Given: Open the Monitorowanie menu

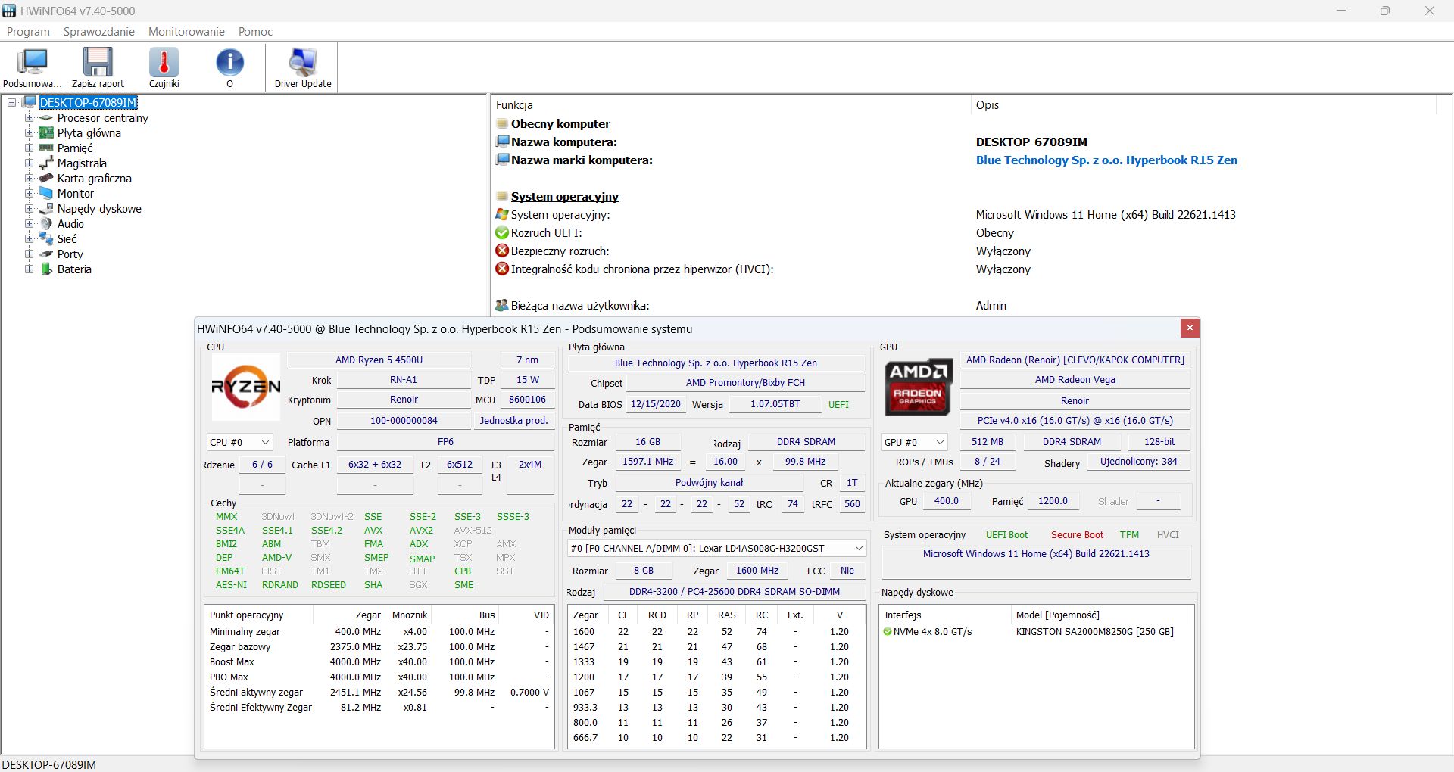Looking at the screenshot, I should (x=186, y=32).
